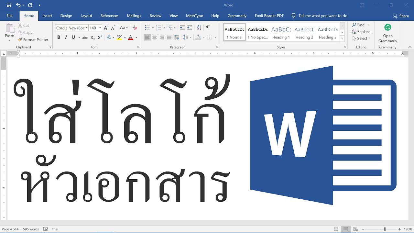This screenshot has width=414, height=233.
Task: Toggle italic formatting
Action: pos(66,38)
